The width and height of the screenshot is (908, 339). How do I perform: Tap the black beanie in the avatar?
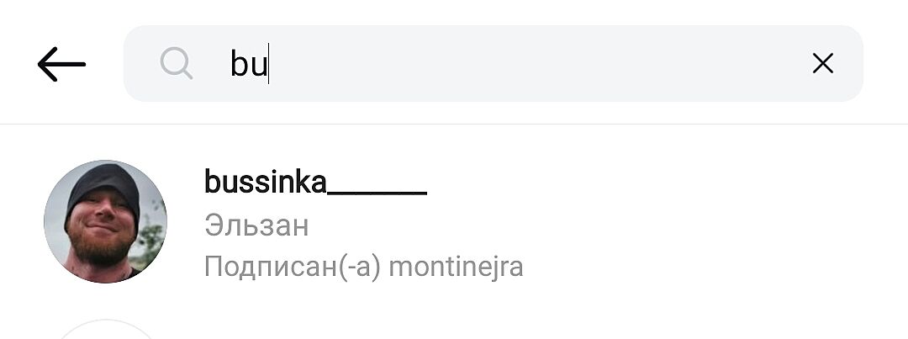point(103,185)
